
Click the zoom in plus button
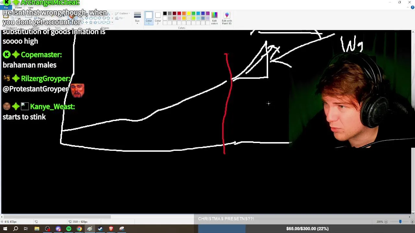(412, 222)
